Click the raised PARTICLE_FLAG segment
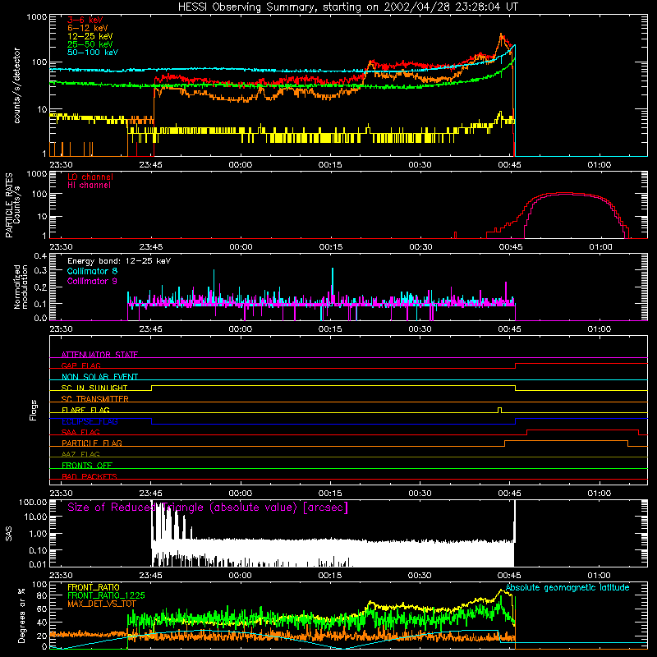Screen dimensions: 657x657 (x=566, y=441)
